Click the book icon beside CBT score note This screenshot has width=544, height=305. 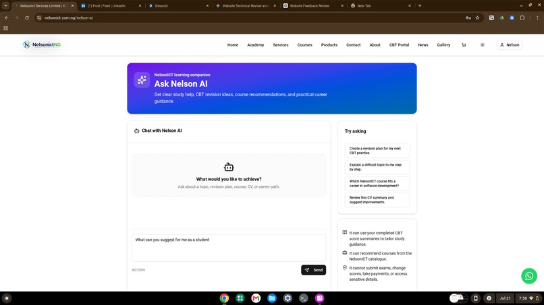[x=344, y=233]
